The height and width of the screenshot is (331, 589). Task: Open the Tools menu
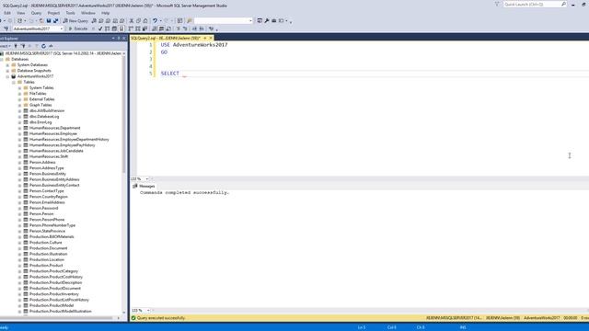tap(70, 13)
